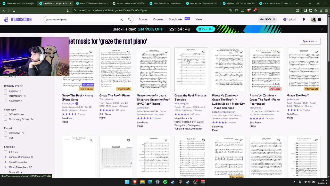Open the Sapphire Odamaki 10 author link
330x186 pixels.
point(223,112)
